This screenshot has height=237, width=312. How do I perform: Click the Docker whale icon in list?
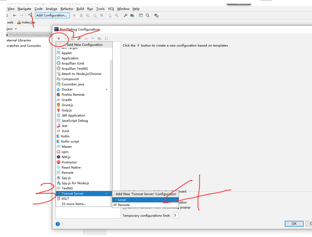click(59, 90)
